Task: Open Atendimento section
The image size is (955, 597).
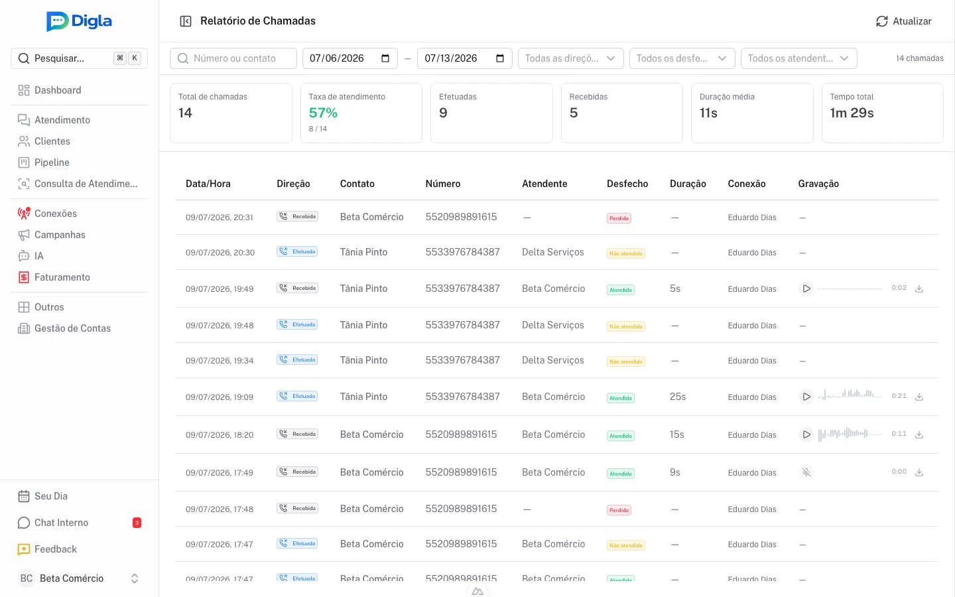Action: tap(79, 120)
